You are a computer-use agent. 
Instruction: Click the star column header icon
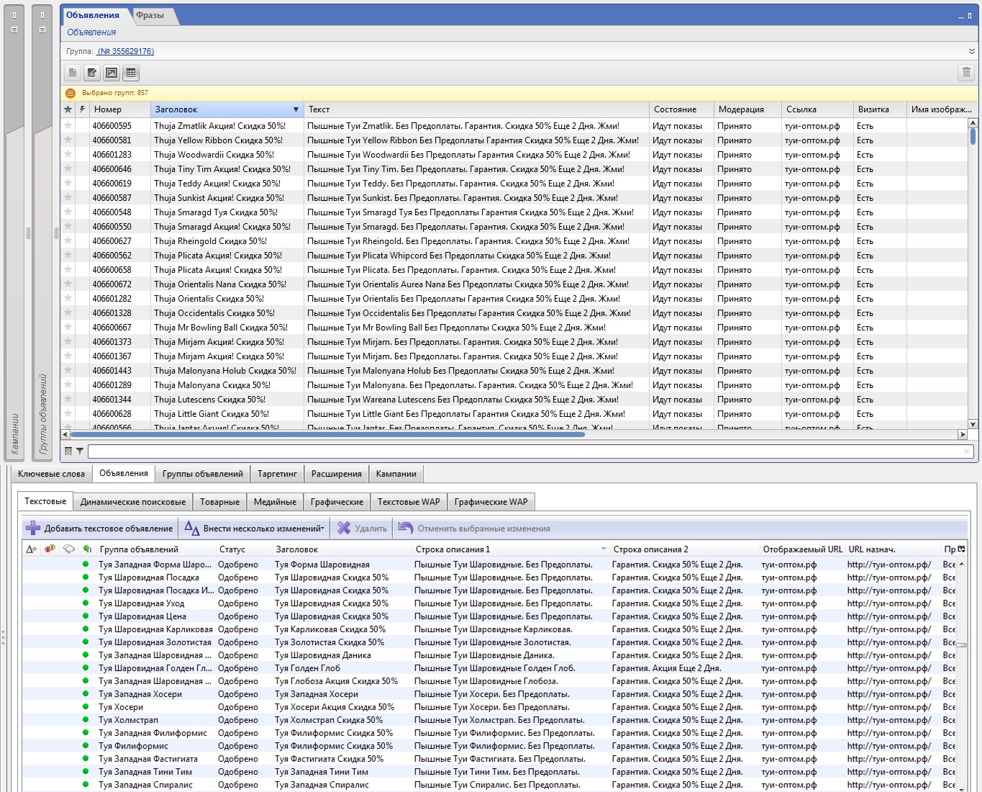[x=68, y=109]
